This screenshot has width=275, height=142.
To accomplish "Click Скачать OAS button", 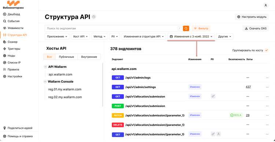I will (256, 28).
